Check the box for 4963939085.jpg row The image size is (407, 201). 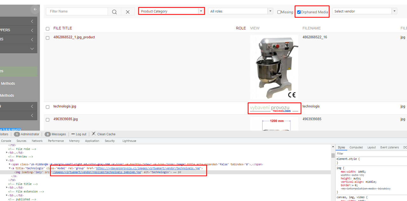(48, 120)
